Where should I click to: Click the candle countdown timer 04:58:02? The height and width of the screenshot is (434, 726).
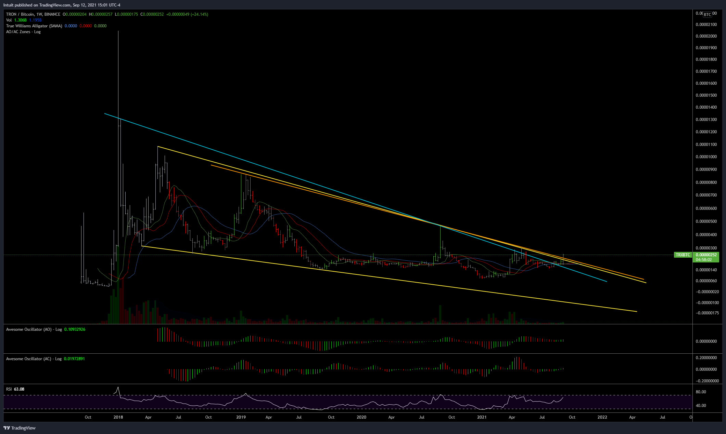click(704, 260)
